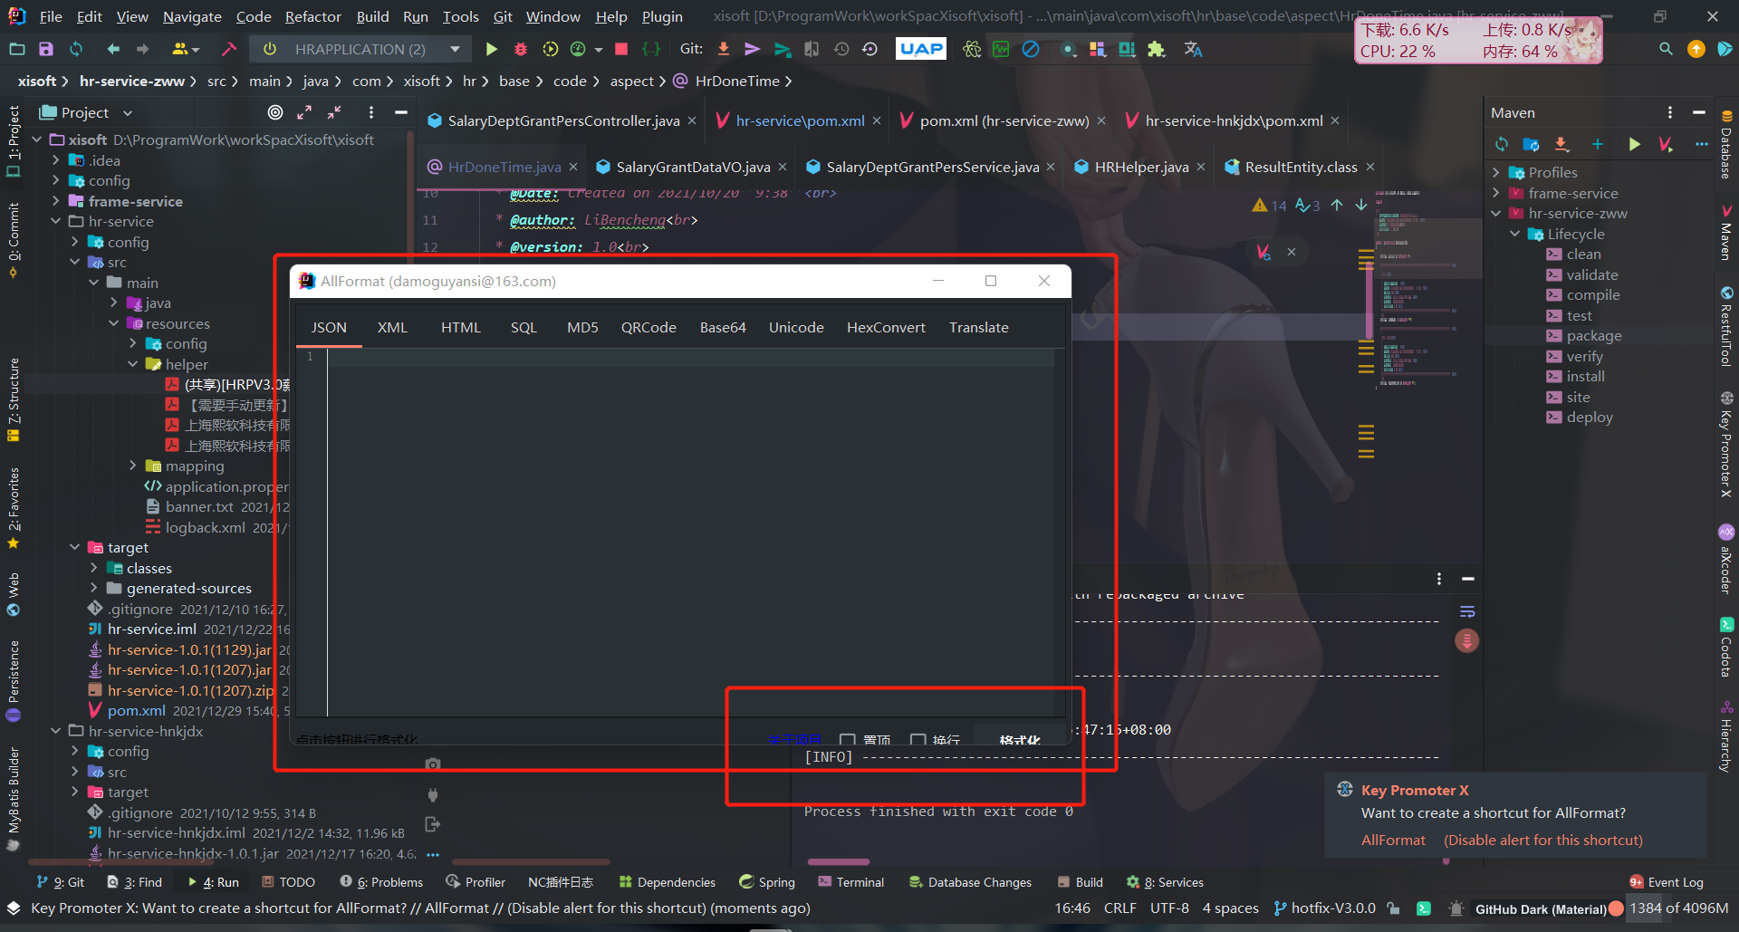Open the Terminal tool window button
The width and height of the screenshot is (1739, 932).
pos(850,881)
